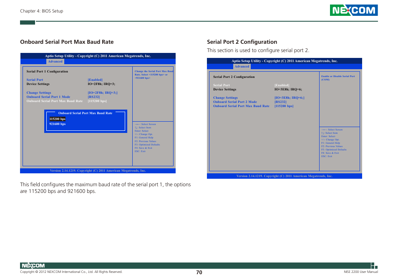
Task: Click the 'NISE 2200 User Manual' footer text
Action: 361,272
